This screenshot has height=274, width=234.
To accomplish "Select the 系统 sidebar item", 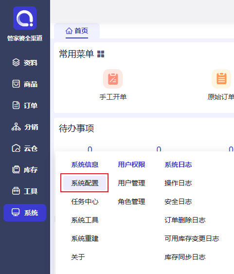I will [x=25, y=213].
